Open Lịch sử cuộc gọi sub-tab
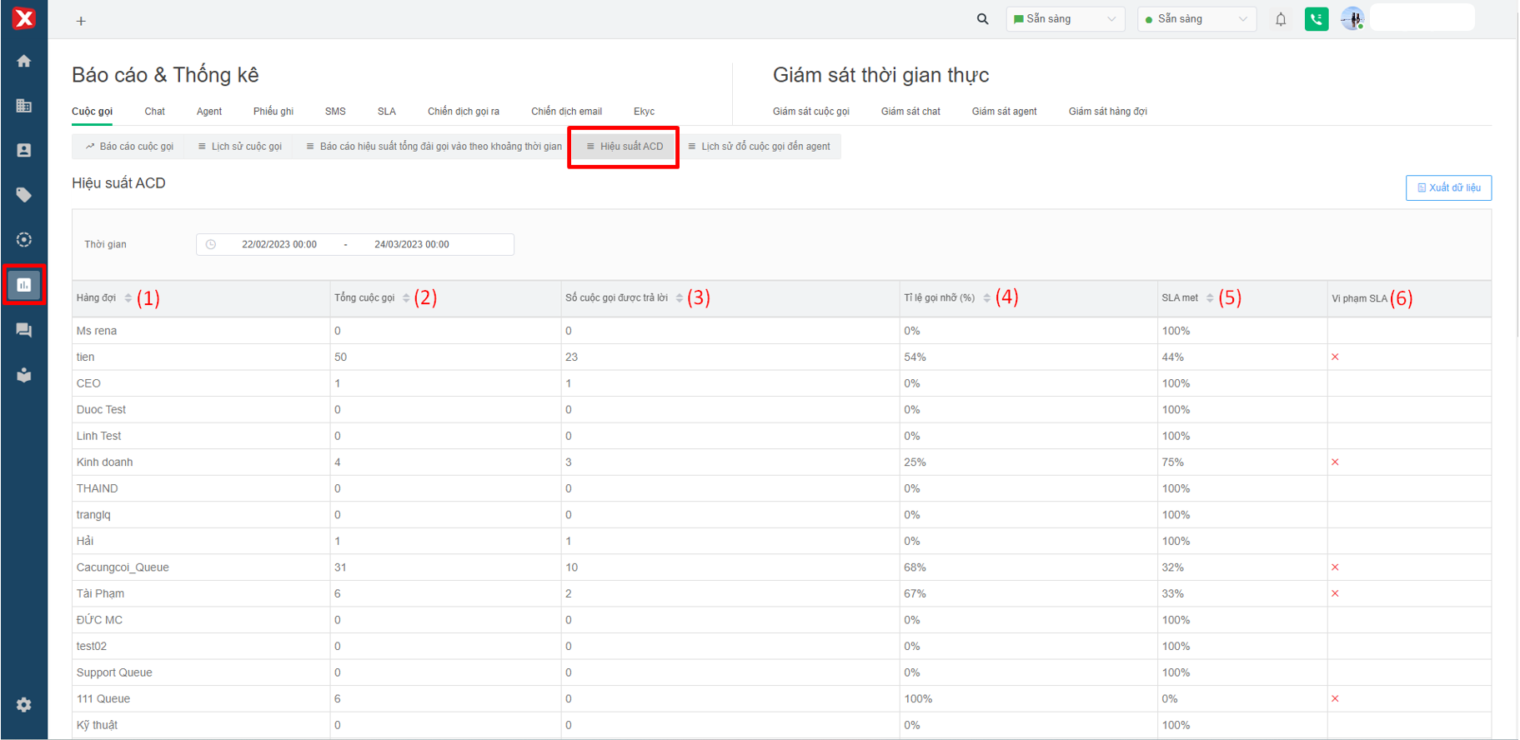Screen dimensions: 1520x740 pos(240,147)
